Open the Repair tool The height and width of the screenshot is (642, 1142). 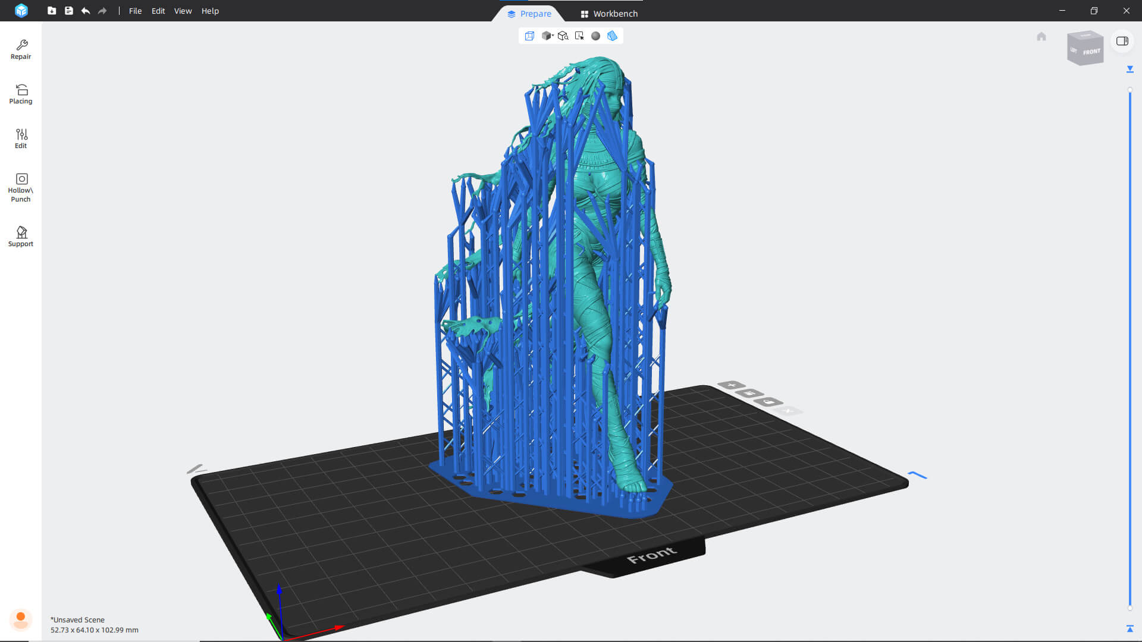[x=21, y=49]
